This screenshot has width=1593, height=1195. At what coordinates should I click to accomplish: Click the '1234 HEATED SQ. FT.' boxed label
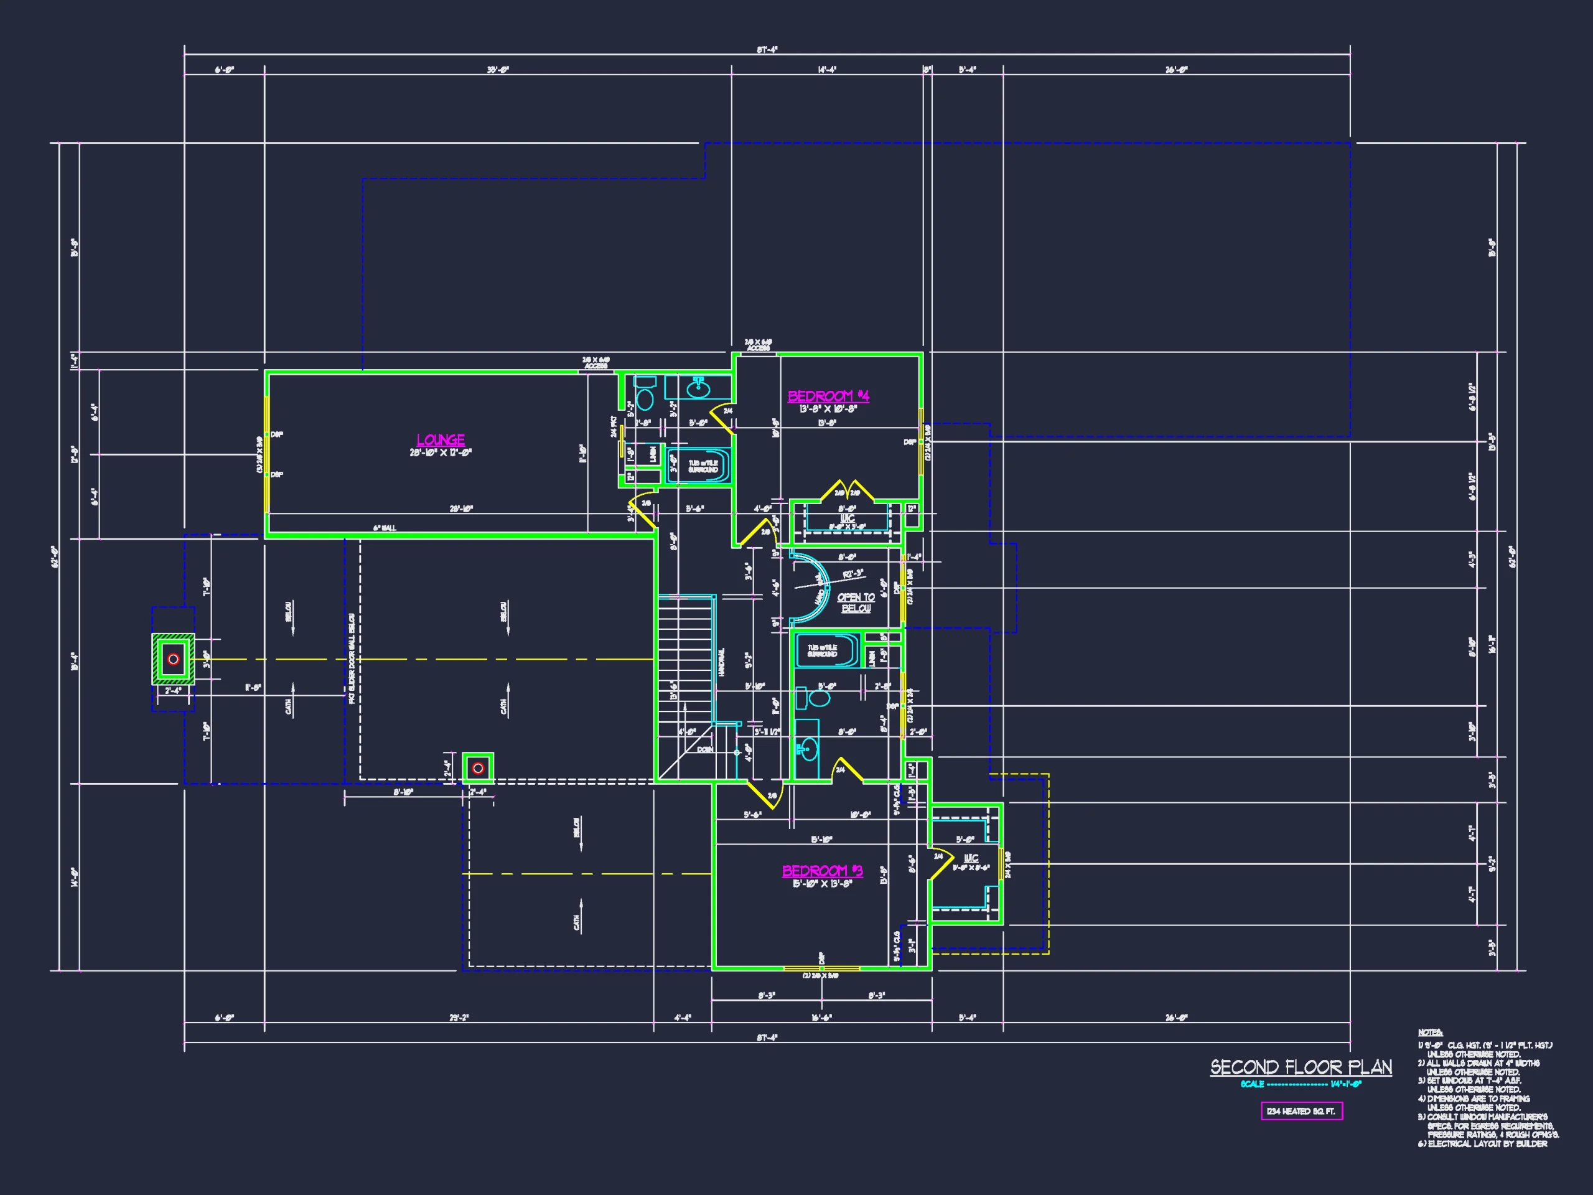pyautogui.click(x=1301, y=1112)
